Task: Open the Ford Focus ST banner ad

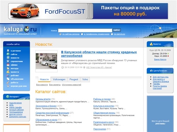Action: 88,11
